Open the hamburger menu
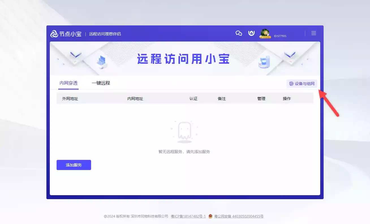370x224 pixels. 314,33
